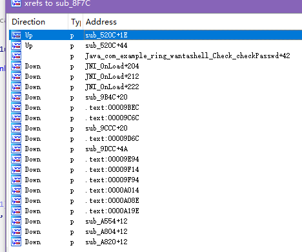Select address sub_A554+12
The width and height of the screenshot is (302, 252).
tap(106, 221)
